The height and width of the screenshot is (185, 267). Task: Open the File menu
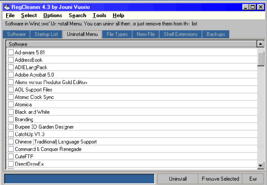(10, 15)
